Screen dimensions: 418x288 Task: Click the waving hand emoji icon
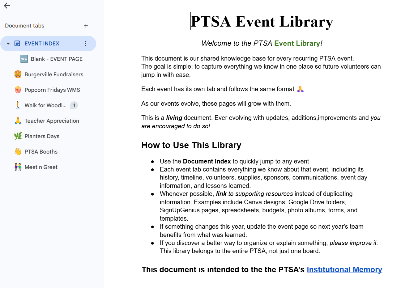tap(18, 151)
